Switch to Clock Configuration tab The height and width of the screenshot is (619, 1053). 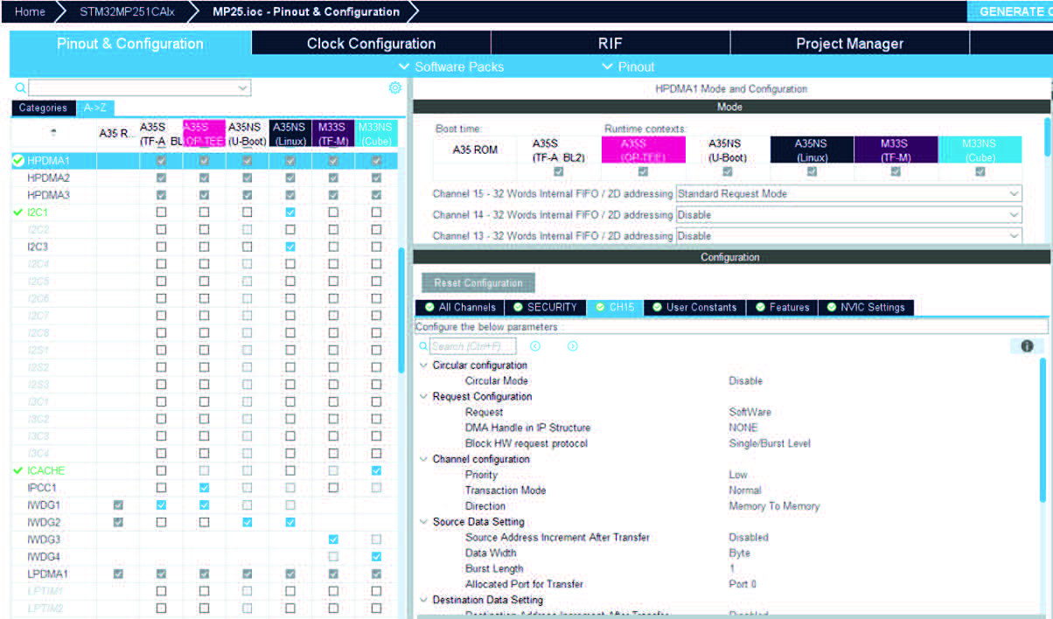pyautogui.click(x=371, y=44)
